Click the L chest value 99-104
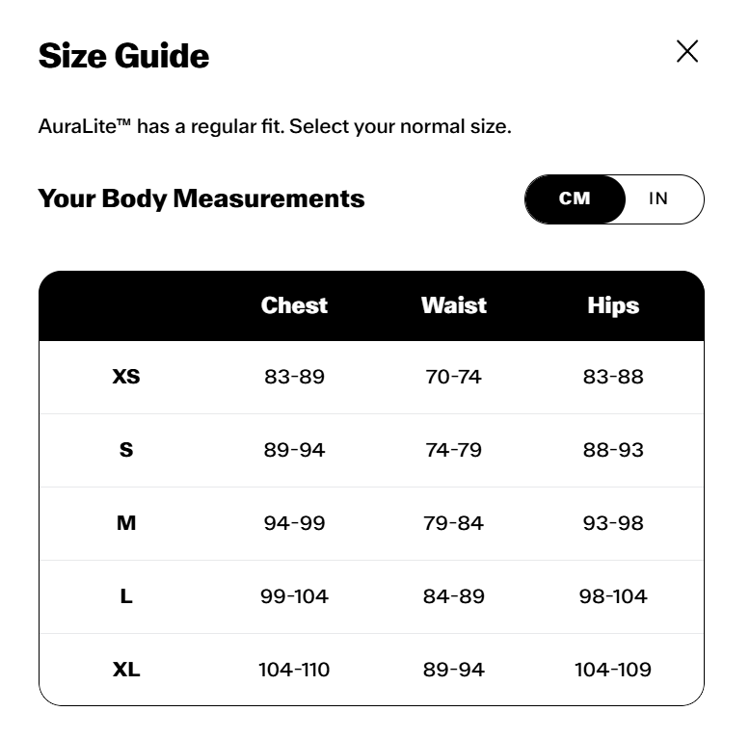The image size is (750, 738). pyautogui.click(x=294, y=596)
